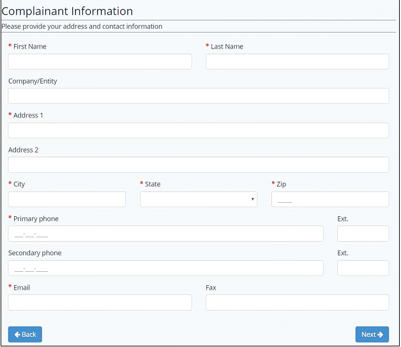Click the Back arrow icon
The width and height of the screenshot is (401, 347).
(17, 334)
